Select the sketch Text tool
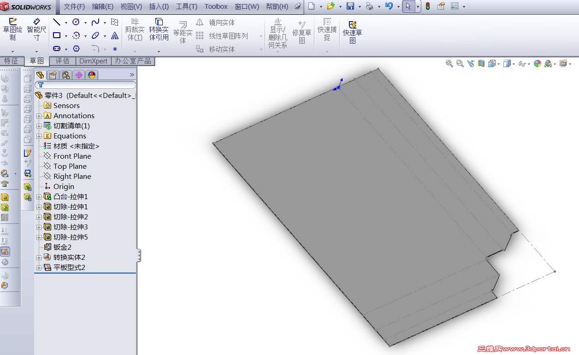Image resolution: width=579 pixels, height=355 pixels. click(115, 35)
